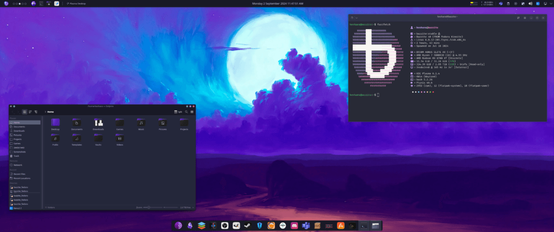Screen dimensions: 554x232
Task: Click Home breadcrumb in Dolphin location bar
Action: [x=50, y=111]
